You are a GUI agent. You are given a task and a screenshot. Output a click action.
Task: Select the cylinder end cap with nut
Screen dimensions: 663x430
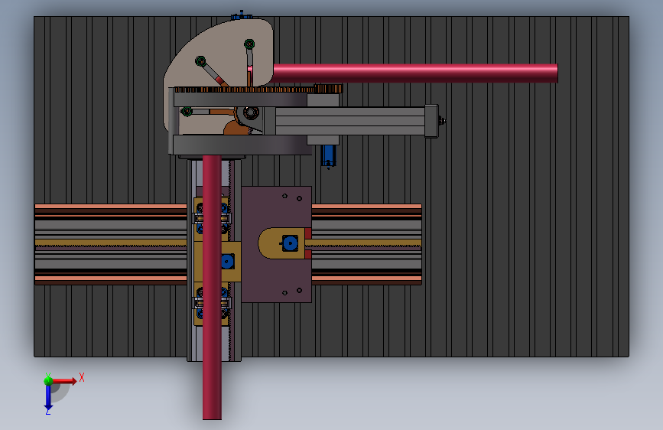coord(432,121)
